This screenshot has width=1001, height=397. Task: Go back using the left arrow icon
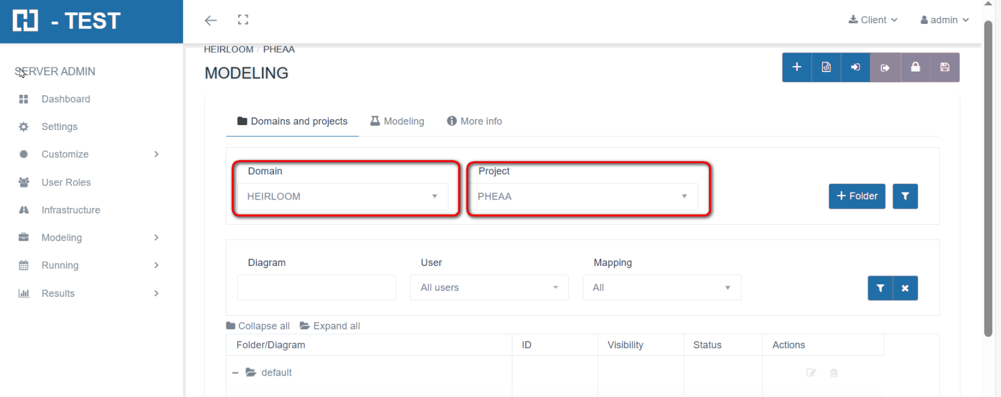click(x=211, y=20)
